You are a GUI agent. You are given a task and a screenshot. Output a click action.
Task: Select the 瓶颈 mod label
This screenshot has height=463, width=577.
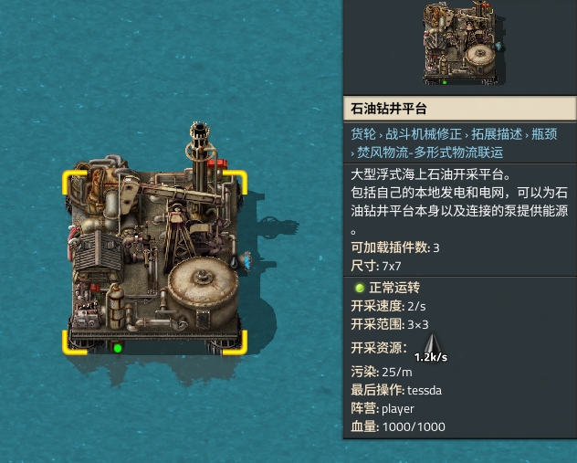pyautogui.click(x=544, y=134)
